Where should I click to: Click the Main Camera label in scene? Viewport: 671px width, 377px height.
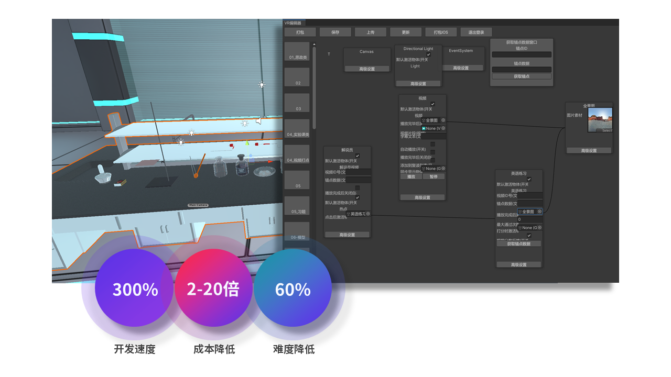pos(198,205)
